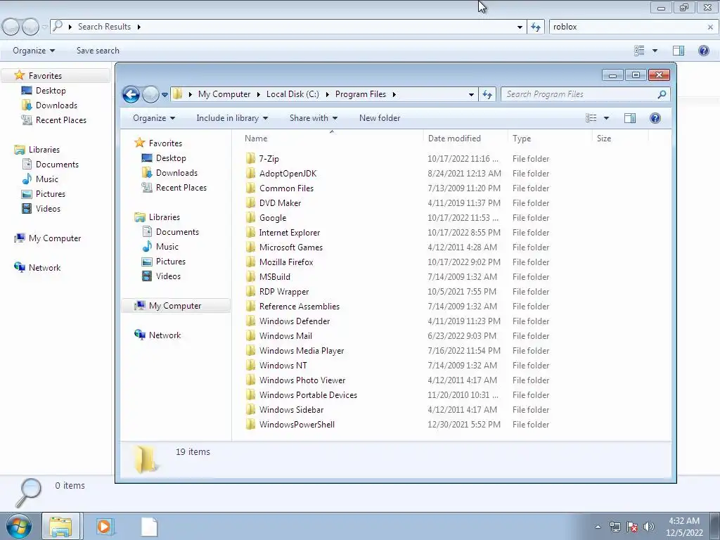Go back in Program Files window

(131, 95)
